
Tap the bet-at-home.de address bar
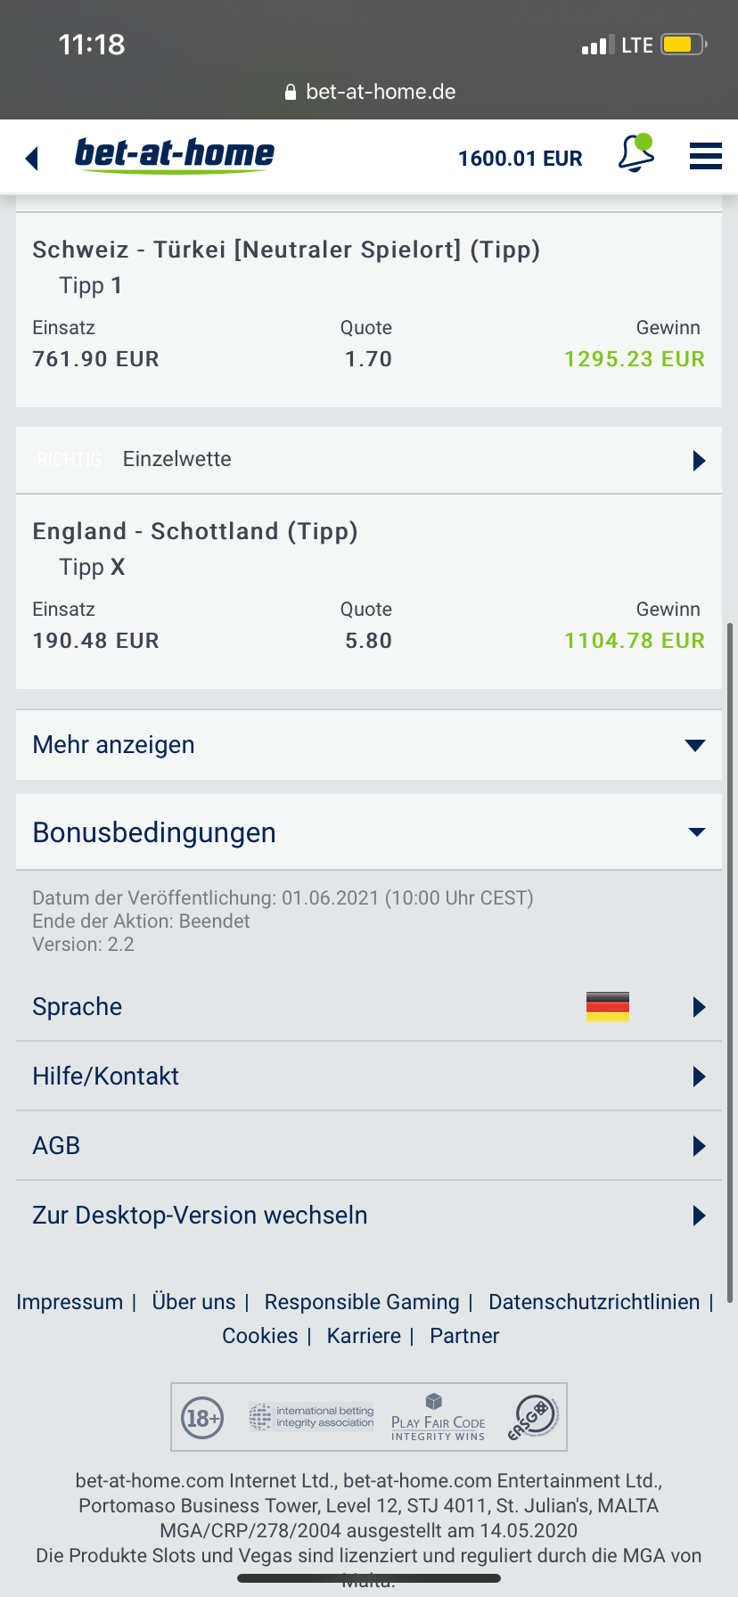coord(369,92)
